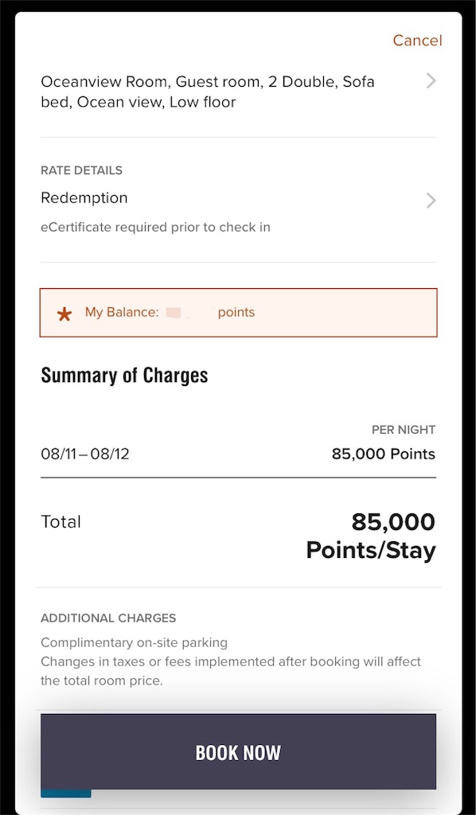
Task: Click the PER NIGHT label
Action: tap(404, 430)
